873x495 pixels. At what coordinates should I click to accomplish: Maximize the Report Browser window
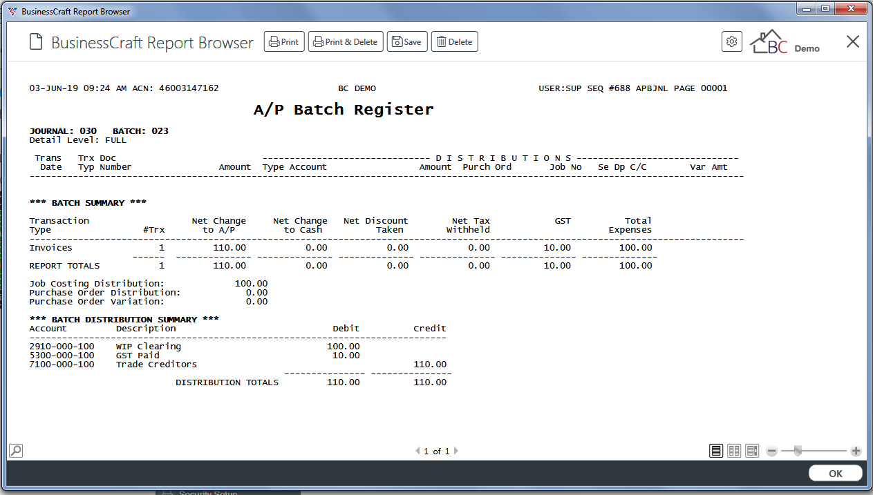click(x=825, y=9)
